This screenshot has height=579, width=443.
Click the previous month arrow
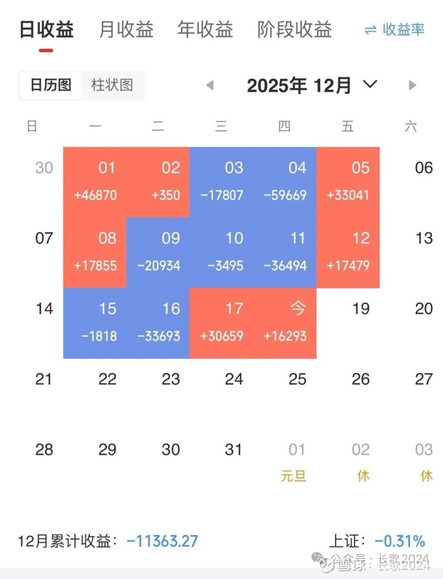click(209, 85)
